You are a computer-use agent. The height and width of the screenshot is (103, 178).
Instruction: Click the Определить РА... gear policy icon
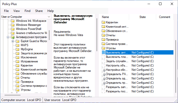tap(104, 74)
